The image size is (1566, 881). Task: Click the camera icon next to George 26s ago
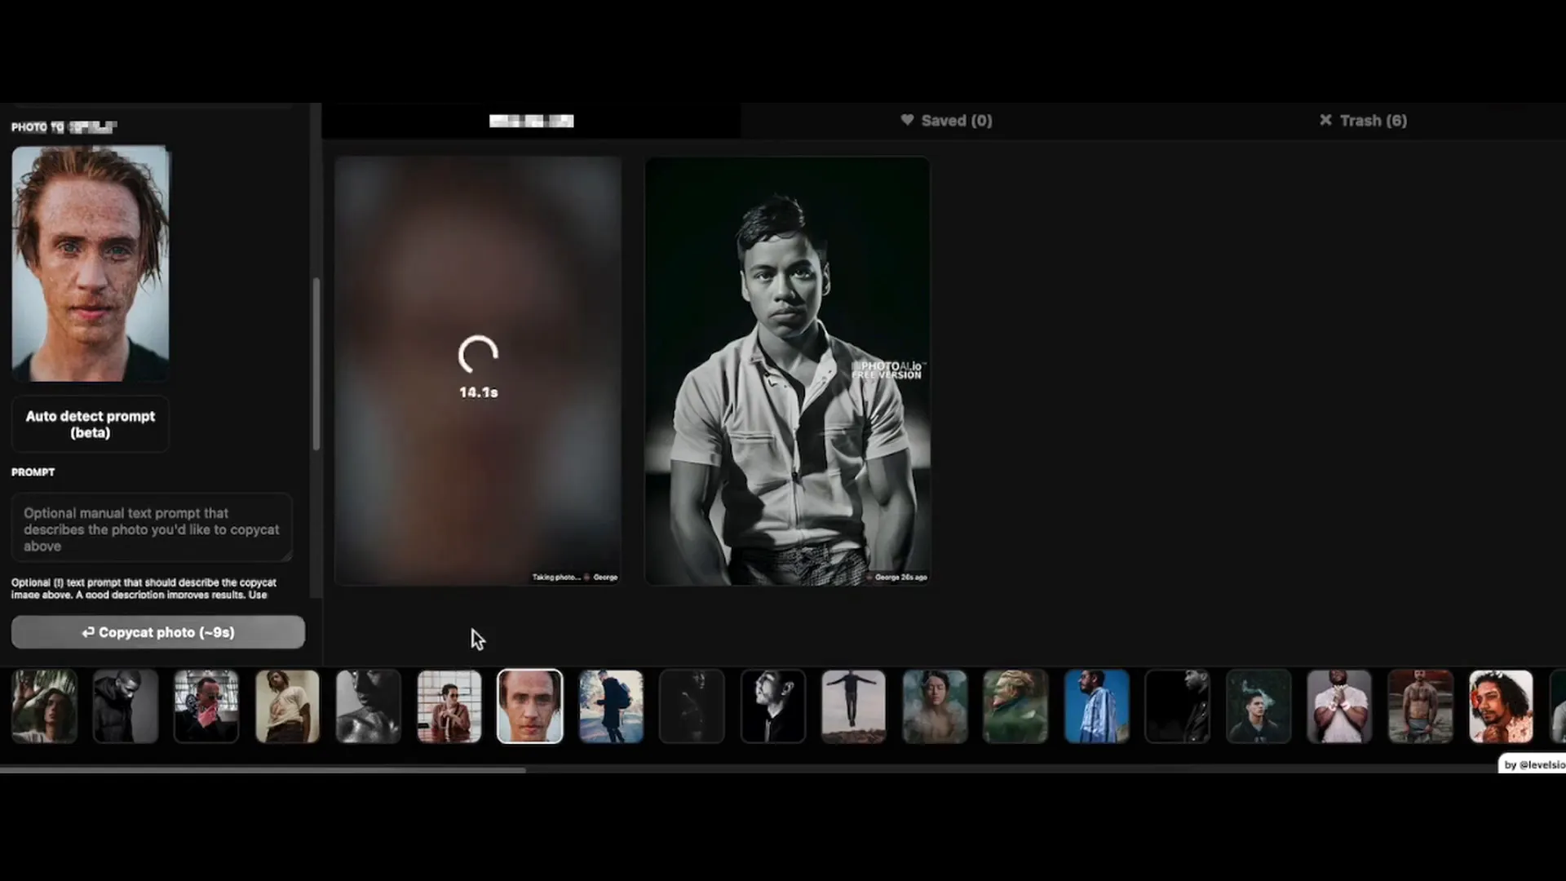pos(871,577)
